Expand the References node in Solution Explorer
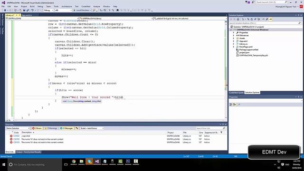The width and height of the screenshot is (304, 171). point(233,36)
